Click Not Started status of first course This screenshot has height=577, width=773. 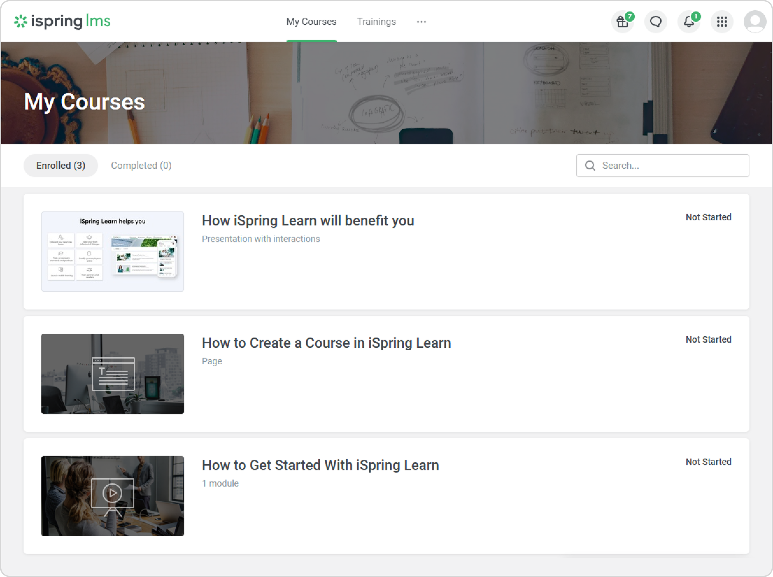click(x=708, y=217)
